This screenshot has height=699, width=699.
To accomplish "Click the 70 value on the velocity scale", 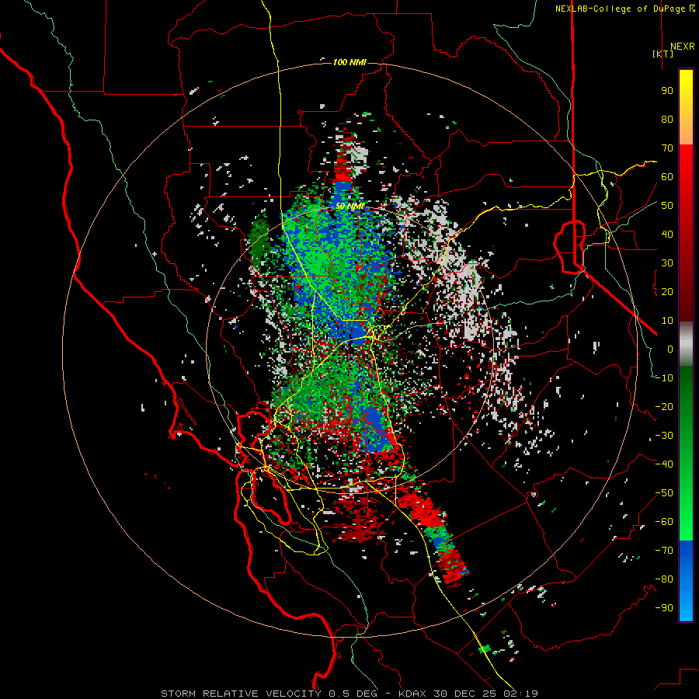I will pyautogui.click(x=667, y=148).
